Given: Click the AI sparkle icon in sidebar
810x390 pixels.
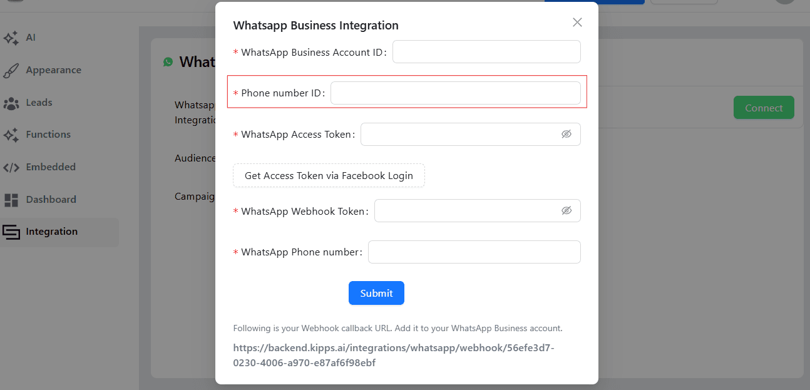Looking at the screenshot, I should tap(11, 38).
